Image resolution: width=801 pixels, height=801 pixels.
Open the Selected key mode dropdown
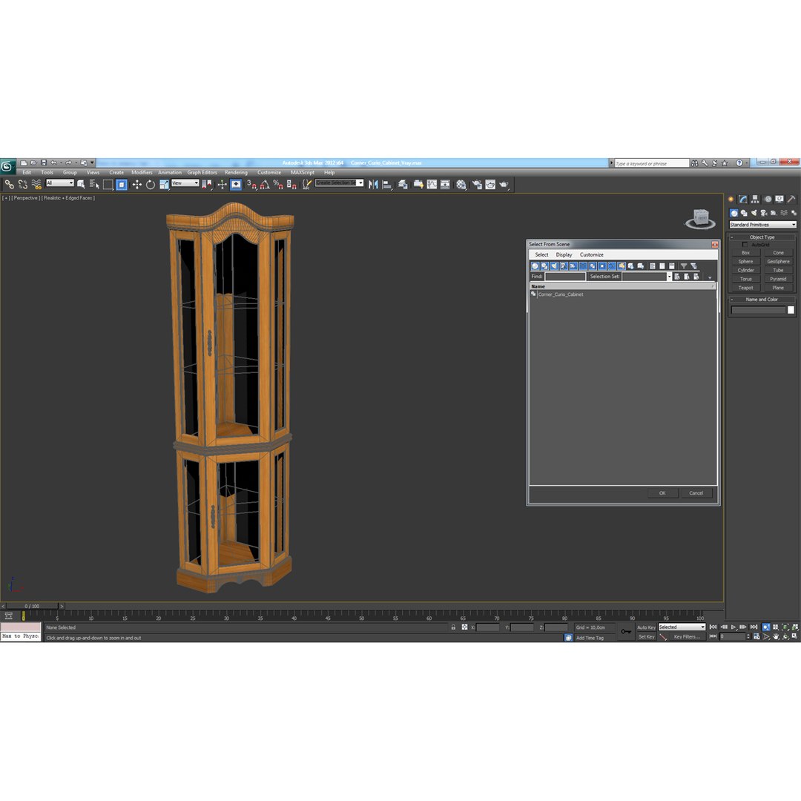click(x=682, y=627)
